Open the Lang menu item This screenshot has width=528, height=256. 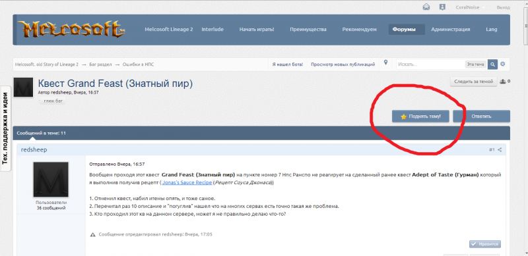point(491,30)
